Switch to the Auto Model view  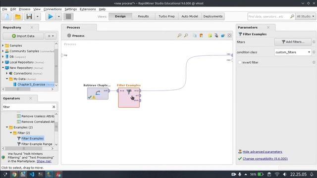click(190, 16)
